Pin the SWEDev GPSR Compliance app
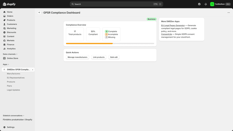 click(x=33, y=70)
